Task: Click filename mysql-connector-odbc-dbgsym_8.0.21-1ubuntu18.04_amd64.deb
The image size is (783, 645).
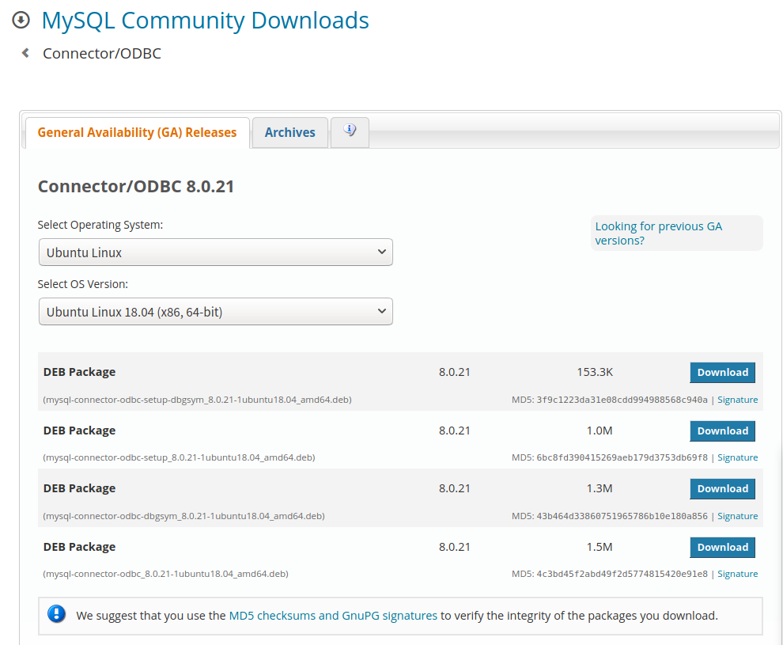Action: (183, 516)
